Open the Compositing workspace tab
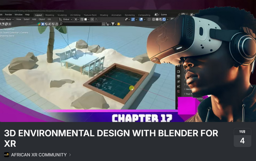This screenshot has height=161, width=256. 144,15
